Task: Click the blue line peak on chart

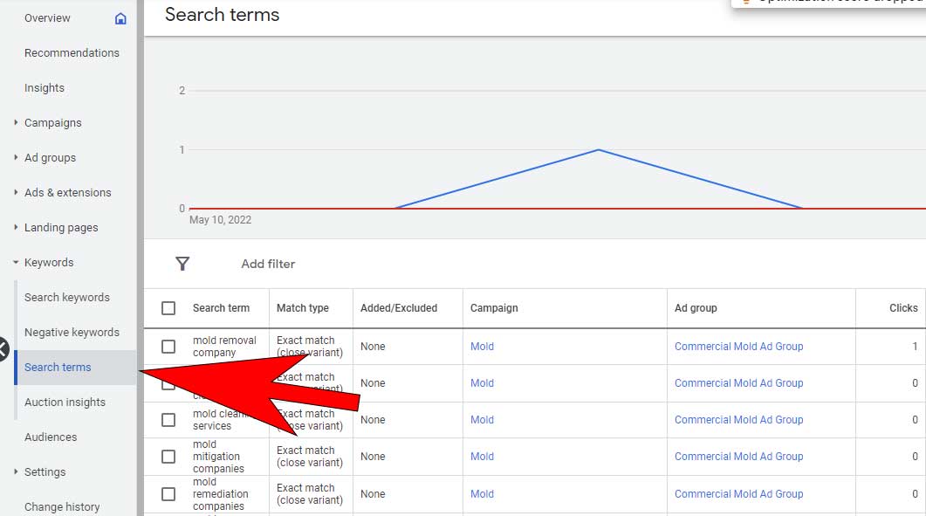Action: [x=598, y=150]
